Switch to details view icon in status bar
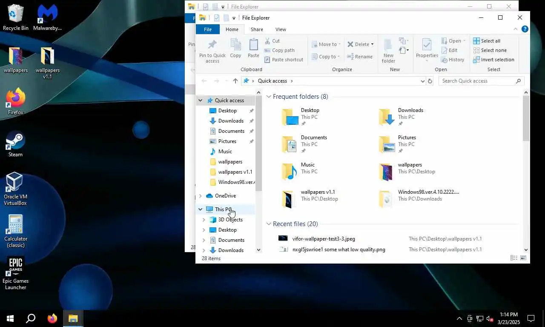This screenshot has width=545, height=327. tap(514, 258)
